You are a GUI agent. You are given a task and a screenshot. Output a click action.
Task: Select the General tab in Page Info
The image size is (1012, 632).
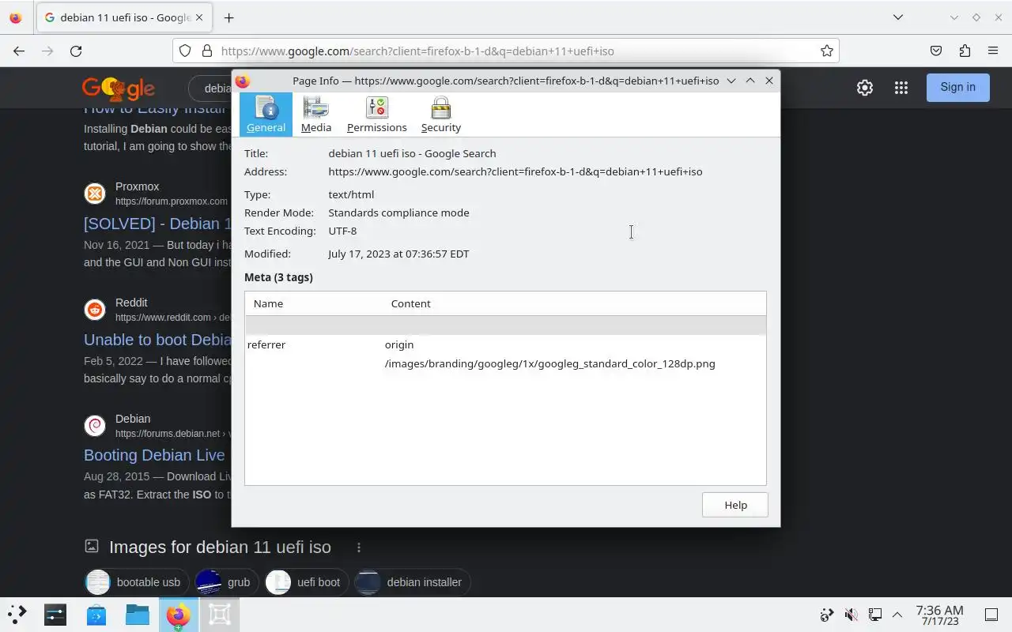point(266,115)
